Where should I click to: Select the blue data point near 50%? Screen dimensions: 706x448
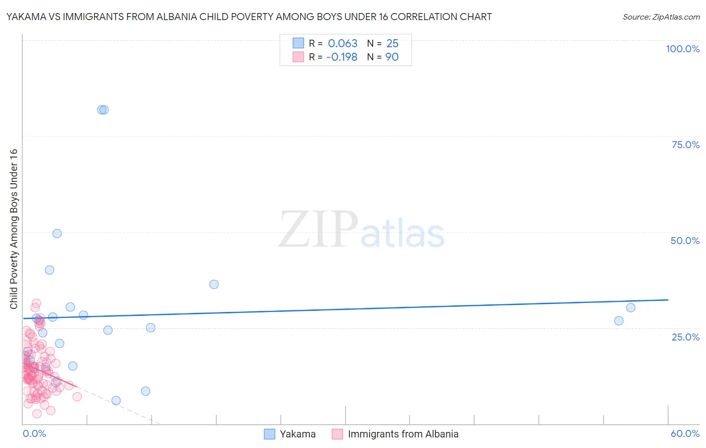point(57,234)
